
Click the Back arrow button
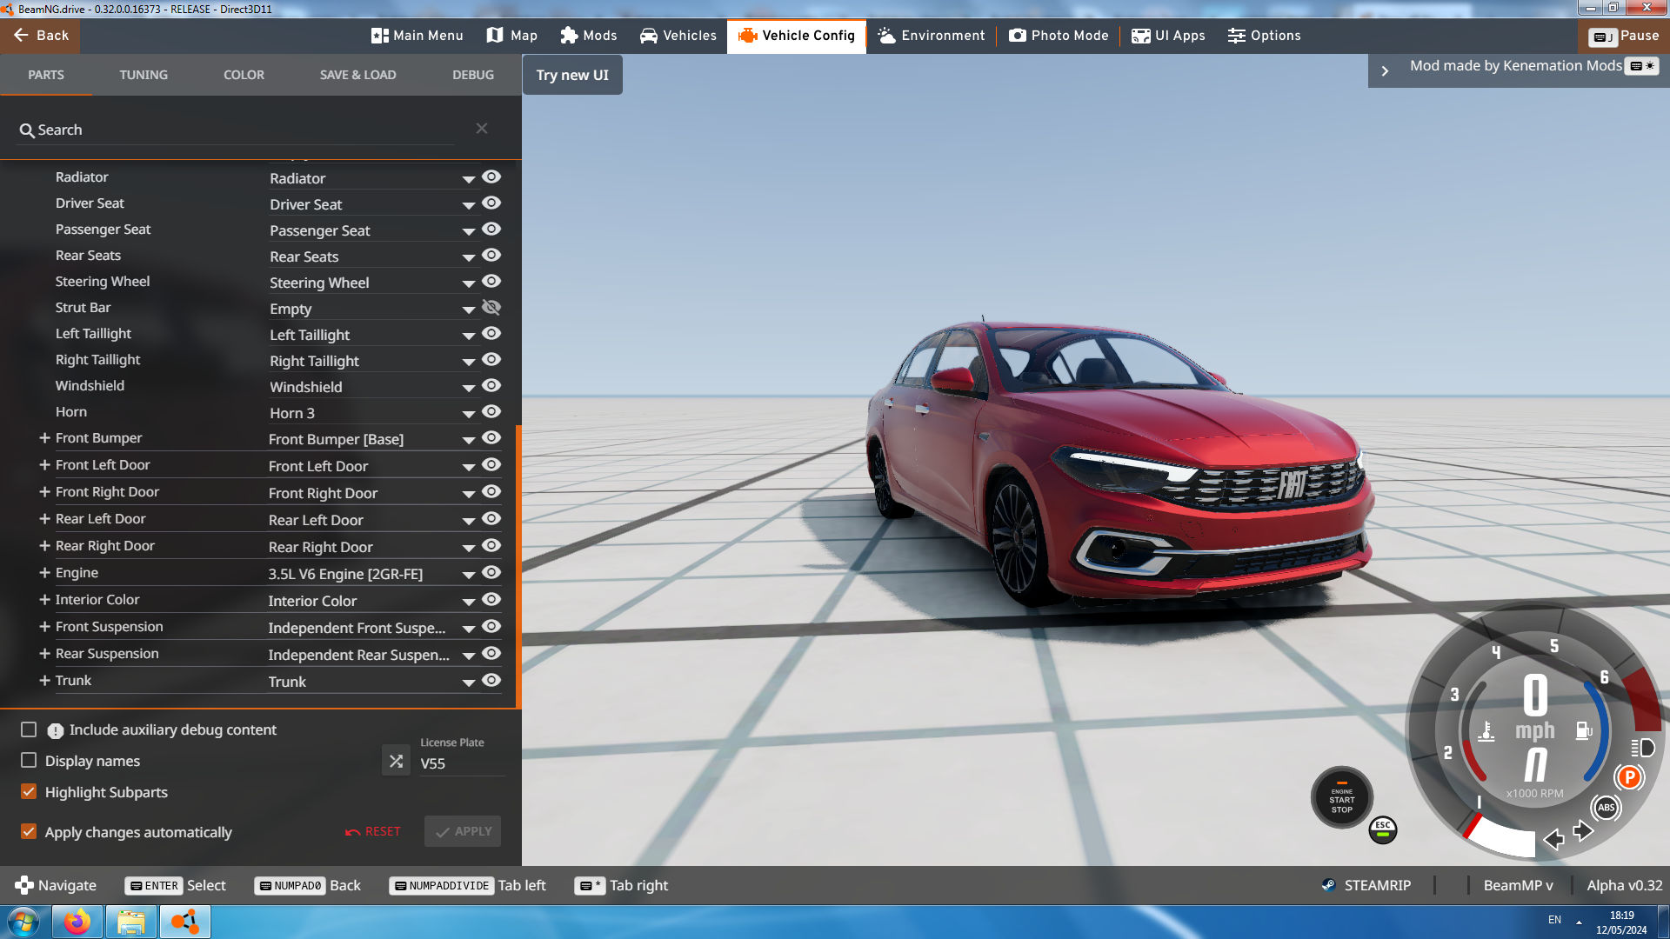coord(40,36)
